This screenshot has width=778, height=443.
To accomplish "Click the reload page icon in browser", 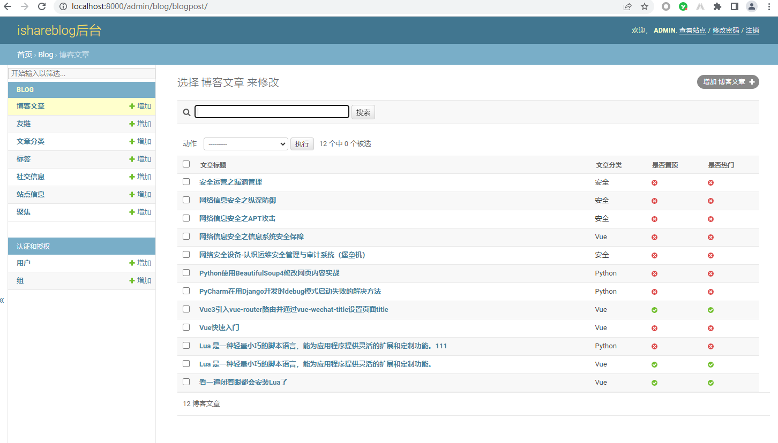I will click(42, 7).
